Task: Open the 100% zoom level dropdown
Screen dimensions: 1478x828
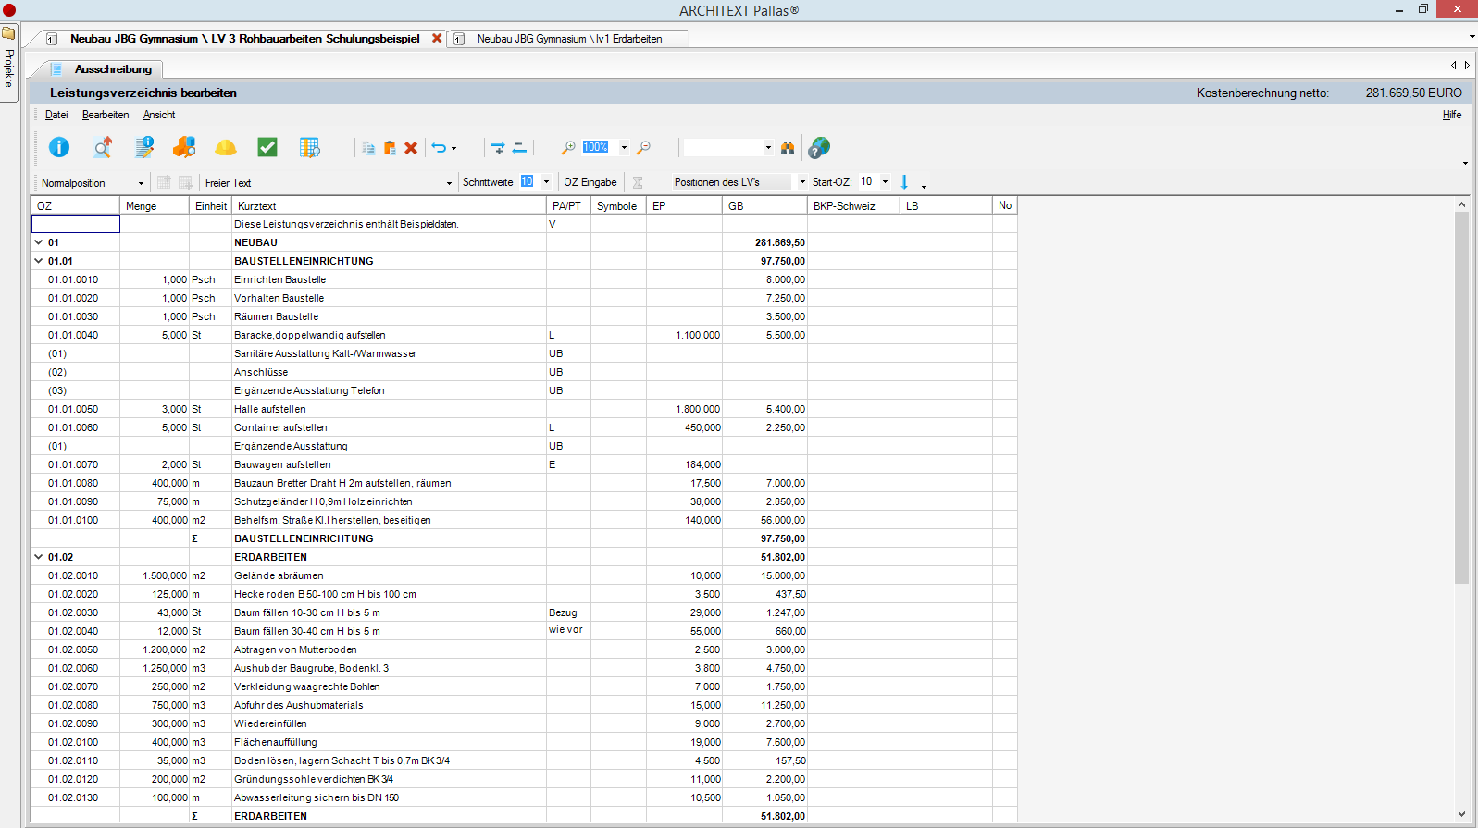Action: tap(624, 148)
